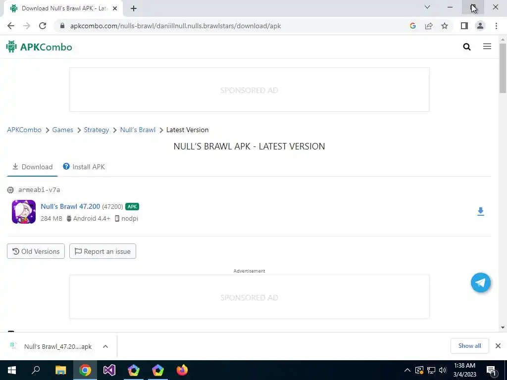Open the tab search dropdown arrow
The image size is (507, 380).
[x=427, y=7]
